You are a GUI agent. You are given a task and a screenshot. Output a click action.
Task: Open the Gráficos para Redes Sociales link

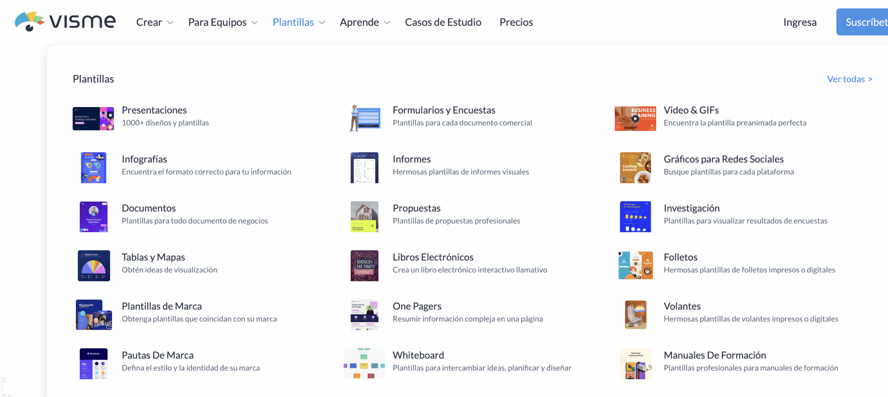coord(723,159)
